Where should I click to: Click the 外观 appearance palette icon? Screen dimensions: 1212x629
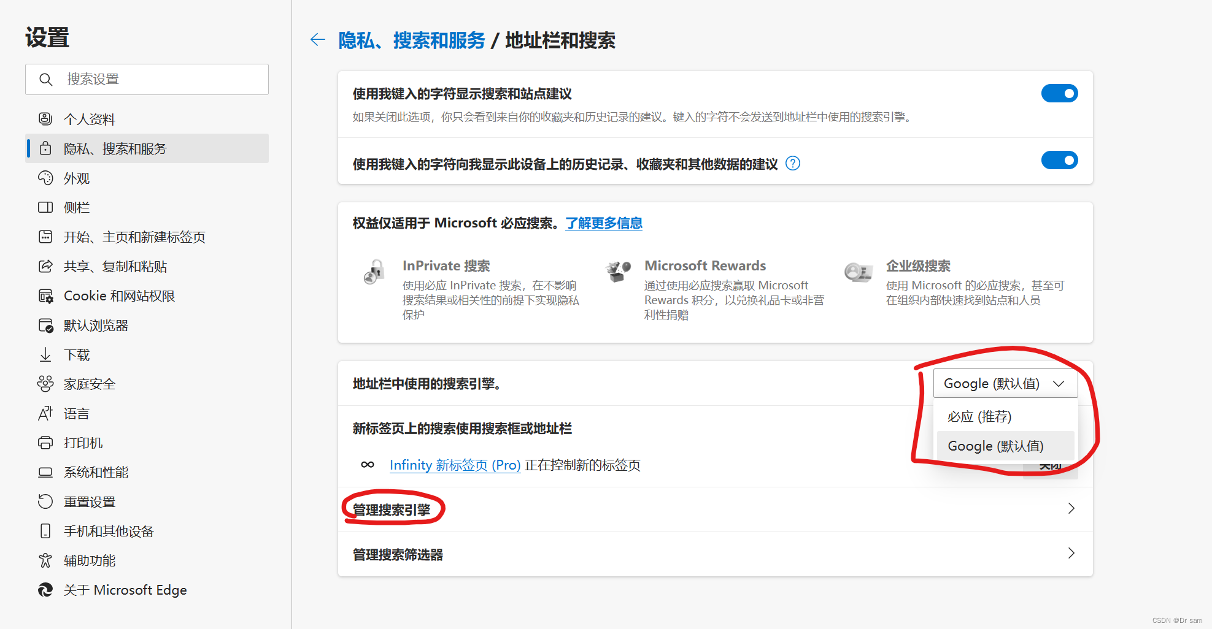(45, 178)
